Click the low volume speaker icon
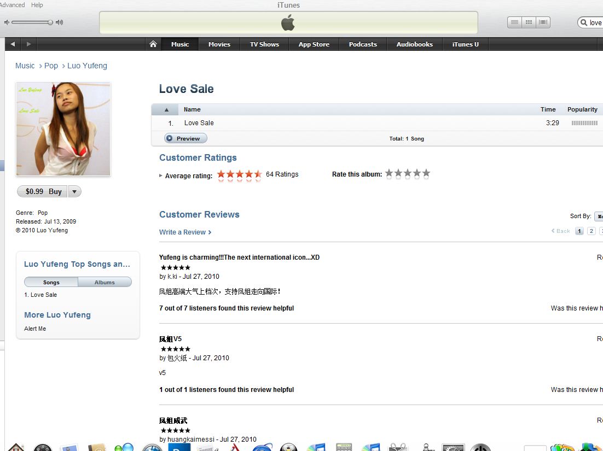The height and width of the screenshot is (451, 603). [7, 22]
